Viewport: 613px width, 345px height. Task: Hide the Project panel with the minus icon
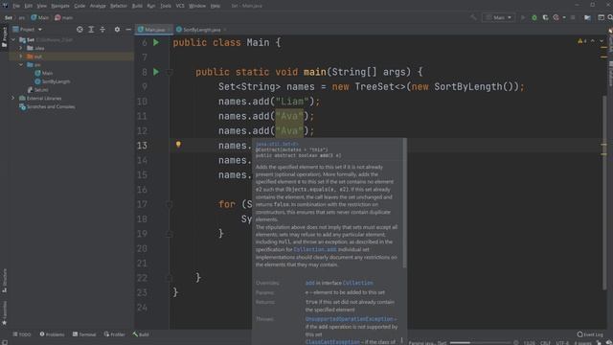click(x=128, y=30)
